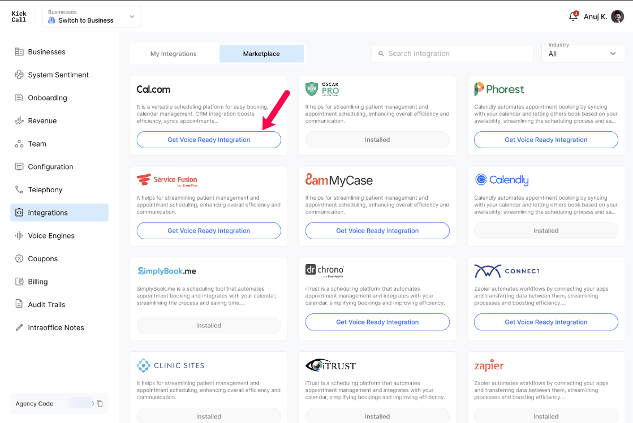Click Installed button on Clinic Sites card

pos(209,416)
